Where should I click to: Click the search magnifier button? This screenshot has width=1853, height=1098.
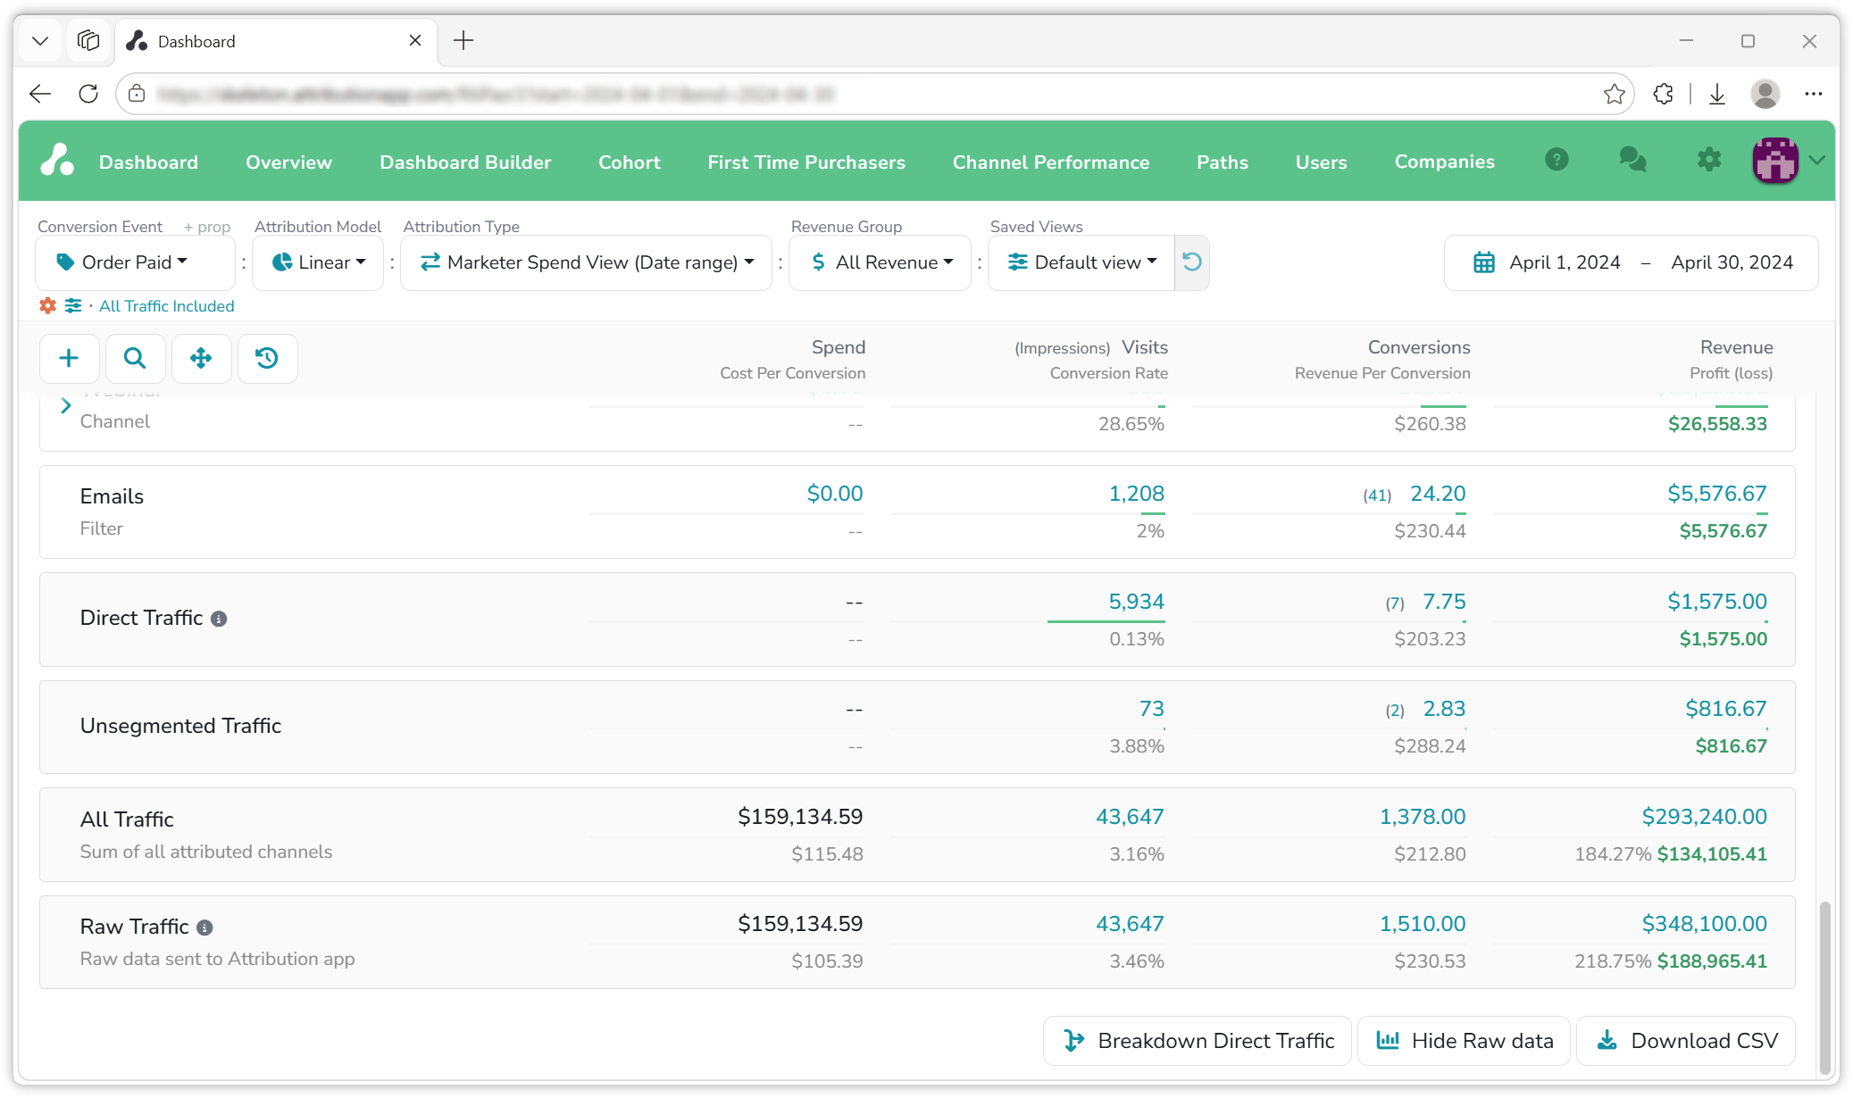135,358
